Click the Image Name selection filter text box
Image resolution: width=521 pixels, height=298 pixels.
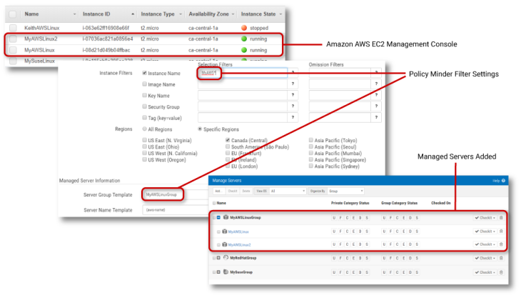coord(243,84)
